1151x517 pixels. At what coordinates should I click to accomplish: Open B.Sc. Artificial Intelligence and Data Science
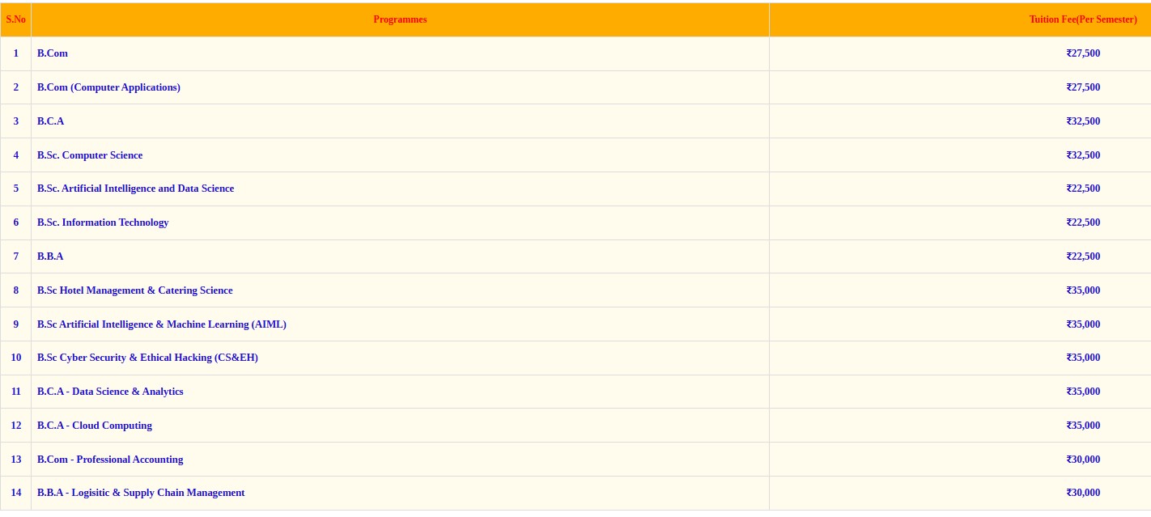(x=135, y=189)
